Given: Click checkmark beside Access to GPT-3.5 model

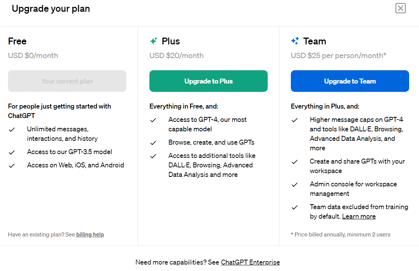Looking at the screenshot, I should coord(12,152).
